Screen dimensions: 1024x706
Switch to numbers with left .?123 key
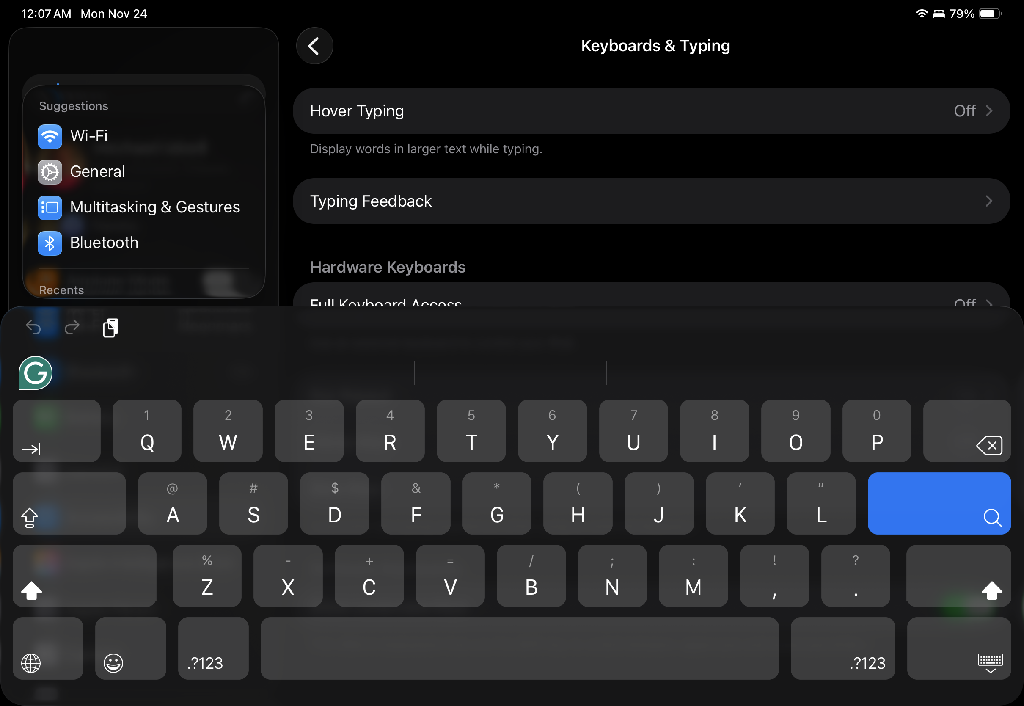coord(213,648)
